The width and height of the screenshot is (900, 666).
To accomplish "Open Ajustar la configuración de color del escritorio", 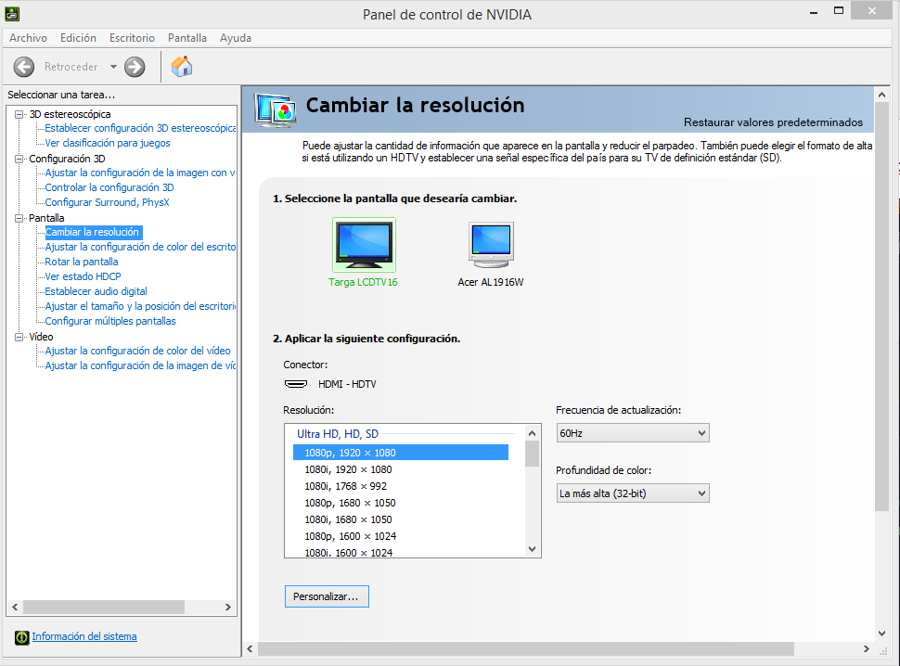I will click(140, 248).
